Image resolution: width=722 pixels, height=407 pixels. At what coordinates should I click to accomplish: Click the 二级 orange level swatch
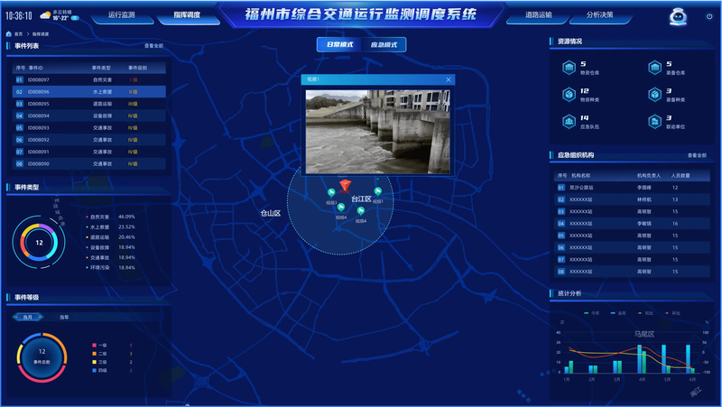pos(95,354)
